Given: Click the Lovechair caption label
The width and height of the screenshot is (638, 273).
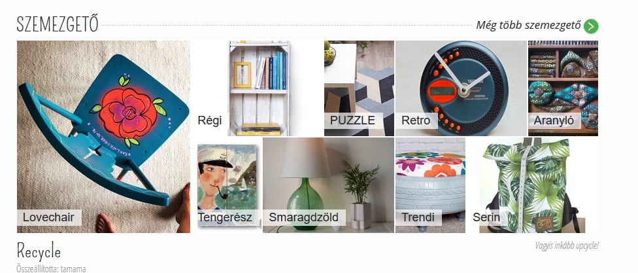Looking at the screenshot, I should tap(49, 217).
